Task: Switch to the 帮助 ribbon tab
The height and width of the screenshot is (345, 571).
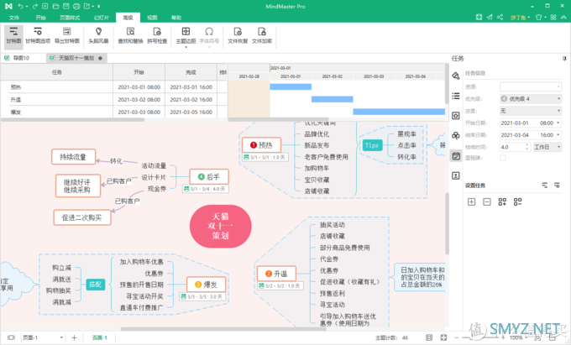Action: (176, 18)
